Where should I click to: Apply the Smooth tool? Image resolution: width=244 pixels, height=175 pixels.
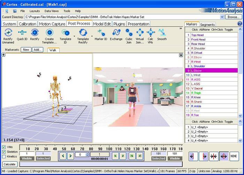pyautogui.click(x=162, y=35)
